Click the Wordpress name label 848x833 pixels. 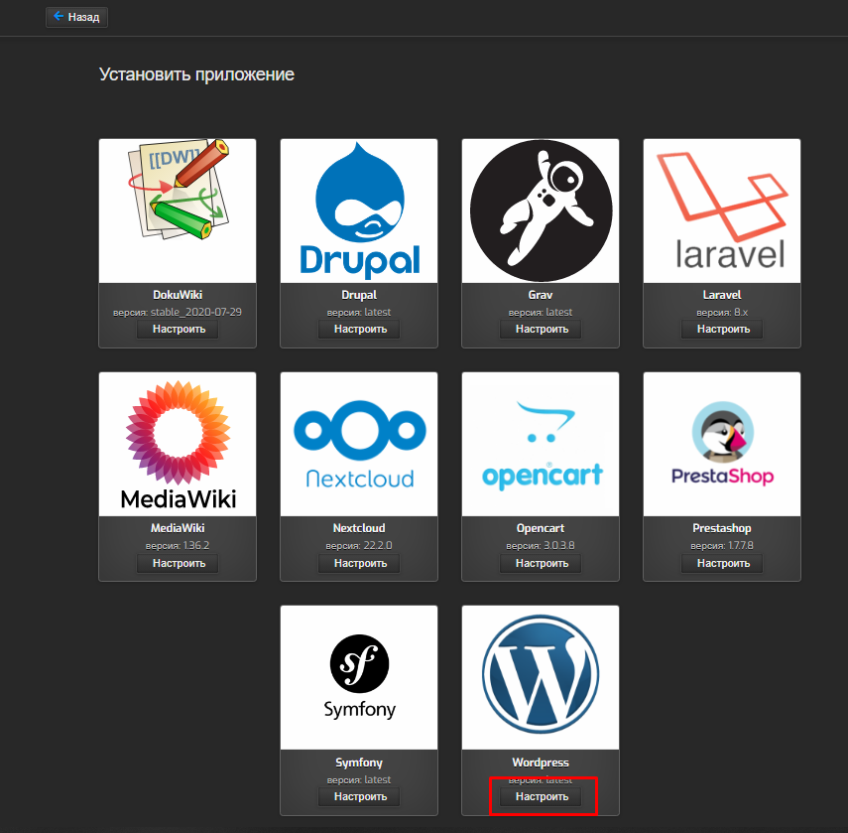coord(541,763)
